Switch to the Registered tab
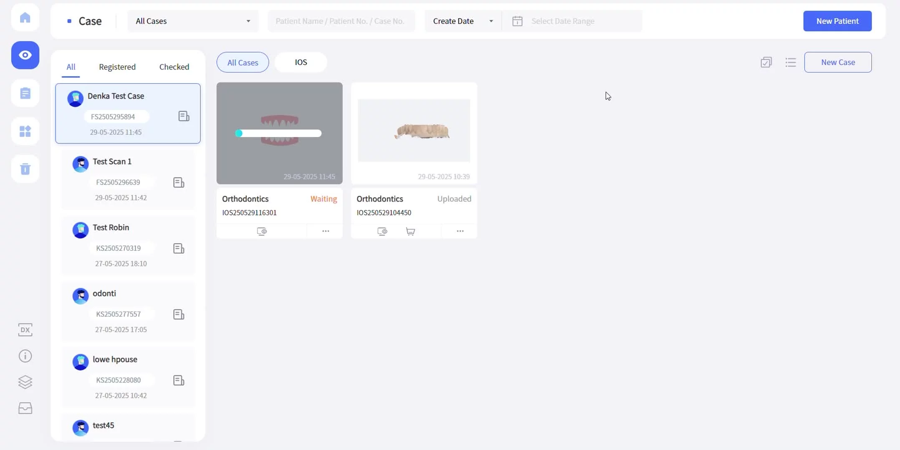Viewport: 900px width, 450px height. pyautogui.click(x=117, y=67)
